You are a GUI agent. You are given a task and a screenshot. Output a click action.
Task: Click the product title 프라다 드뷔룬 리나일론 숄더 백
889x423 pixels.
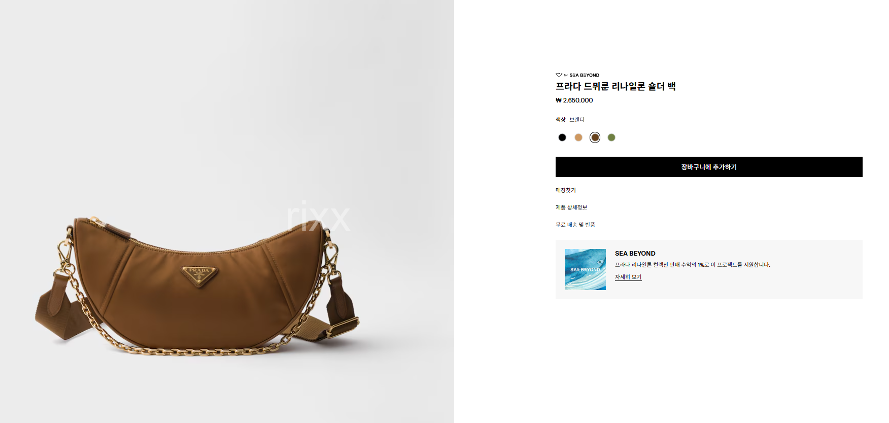pos(616,86)
